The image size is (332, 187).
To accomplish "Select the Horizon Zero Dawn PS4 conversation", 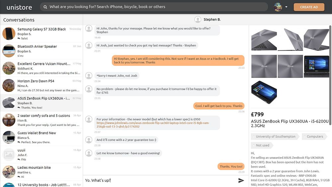I will point(41,85).
